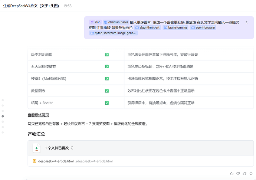Click the green check for 版本对比表格

[x=107, y=55]
